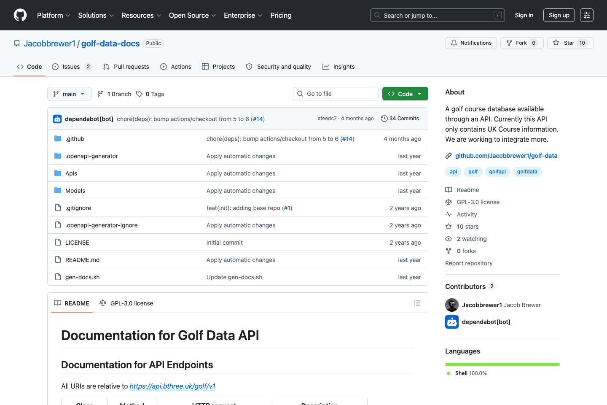Screen dimensions: 607x405
Task: Click the GPL-3.0 license scales icon
Action: click(449, 202)
